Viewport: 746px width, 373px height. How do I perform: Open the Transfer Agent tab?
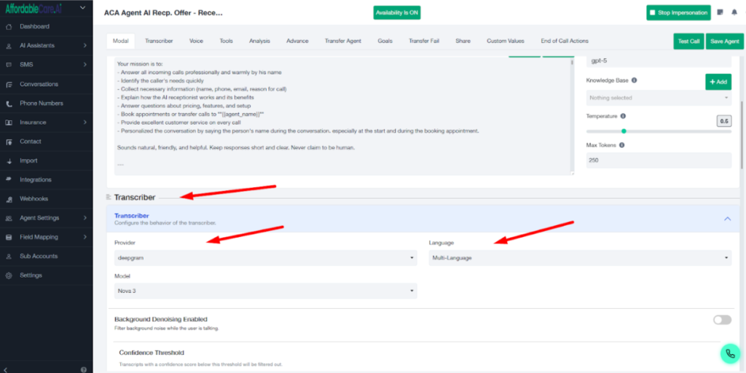tap(342, 41)
